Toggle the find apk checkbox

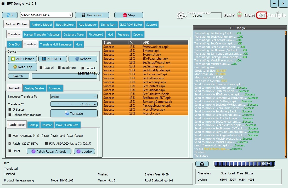tap(83, 68)
